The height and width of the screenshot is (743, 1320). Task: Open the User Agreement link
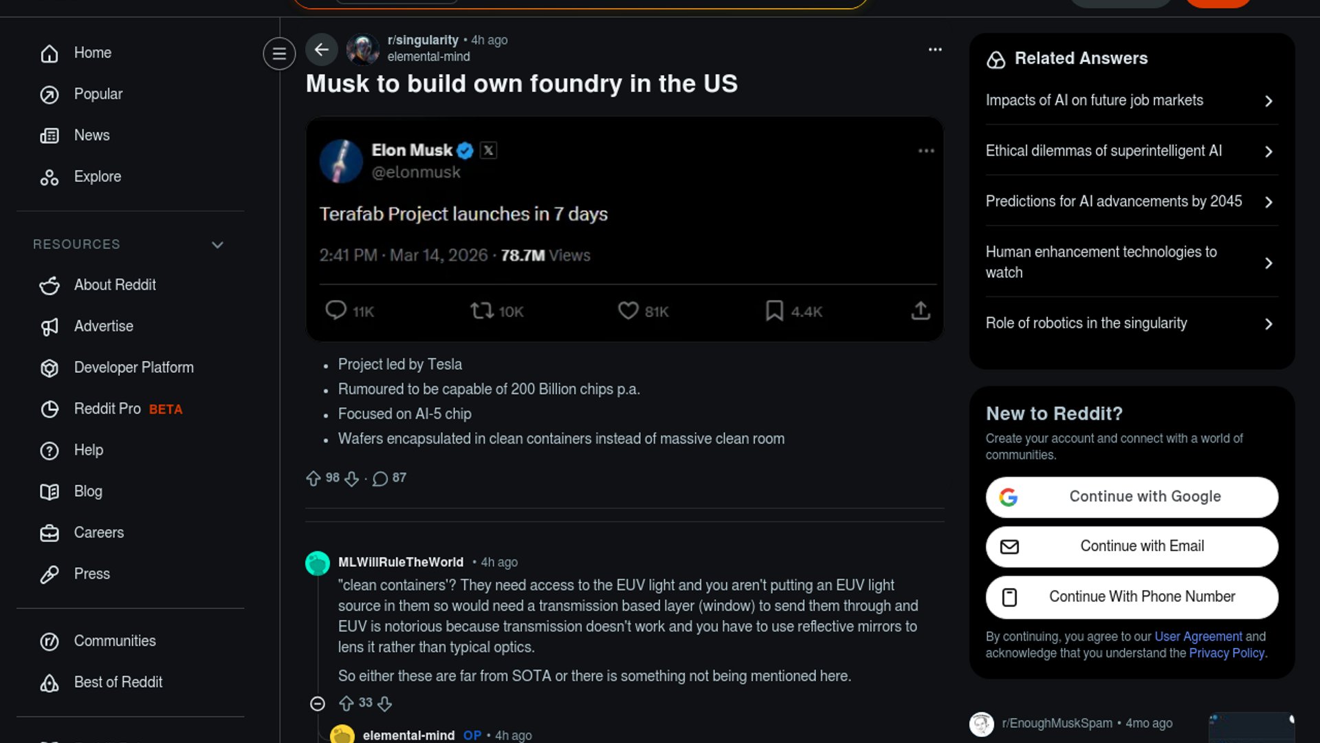(1198, 636)
